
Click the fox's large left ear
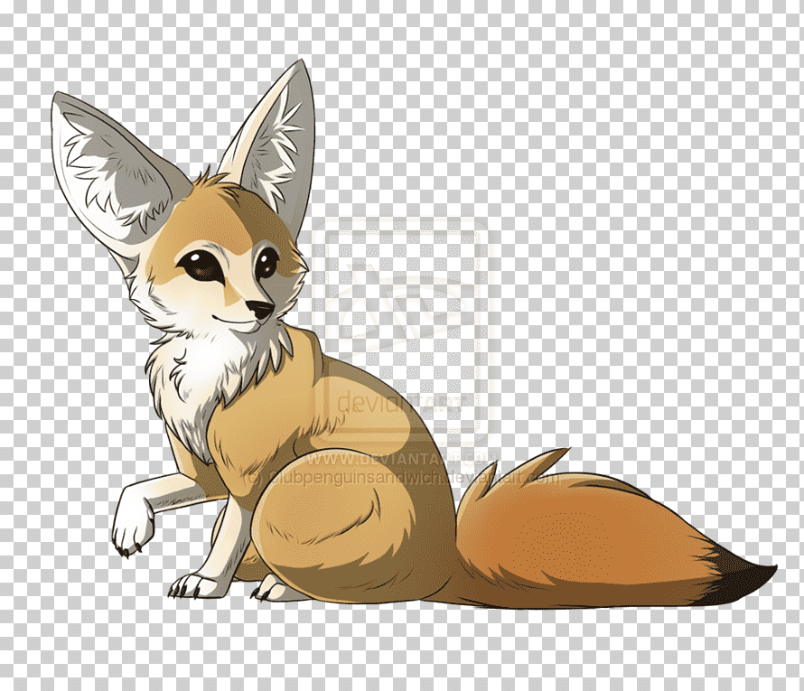tap(113, 167)
